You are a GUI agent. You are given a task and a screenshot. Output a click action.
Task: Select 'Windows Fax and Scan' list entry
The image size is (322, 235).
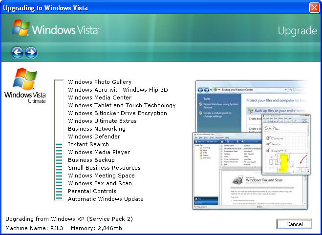[100, 183]
